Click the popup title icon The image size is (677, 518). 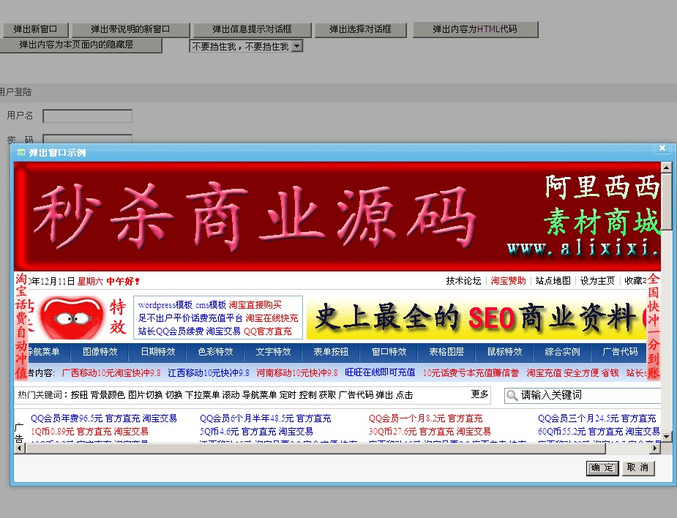20,152
